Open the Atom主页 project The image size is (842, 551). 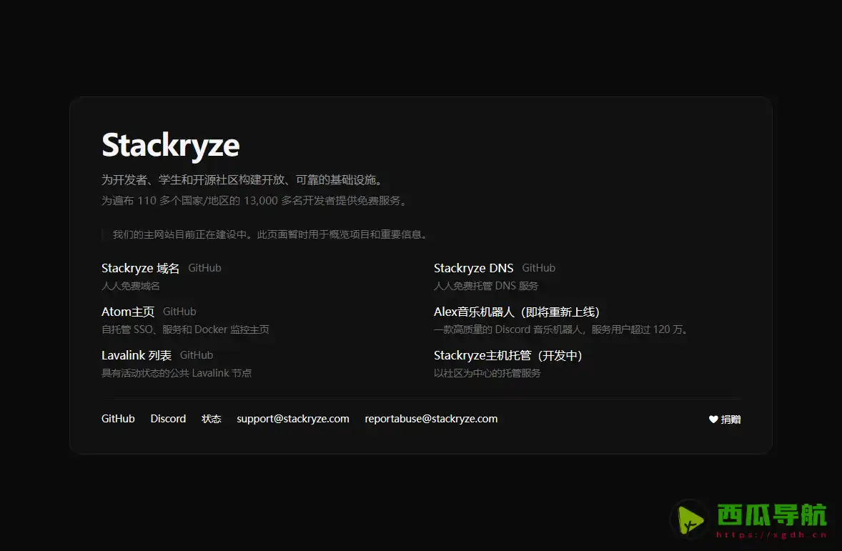coord(128,312)
